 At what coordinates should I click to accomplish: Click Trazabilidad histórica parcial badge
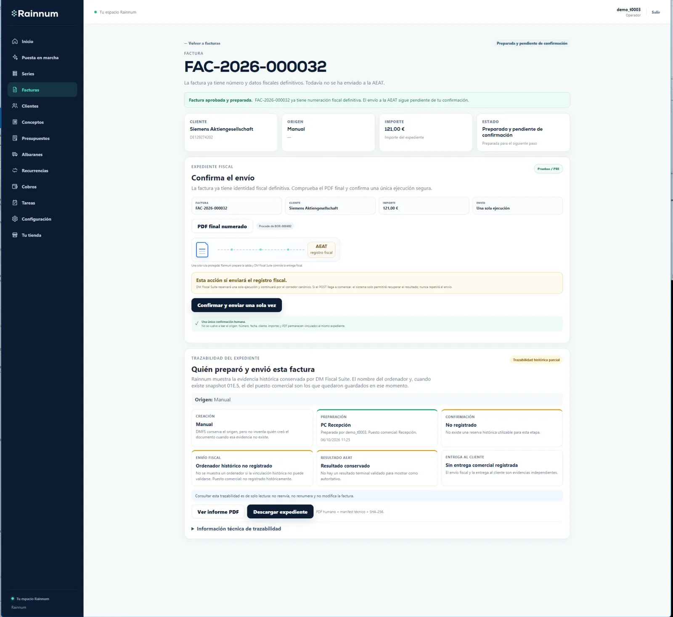536,360
